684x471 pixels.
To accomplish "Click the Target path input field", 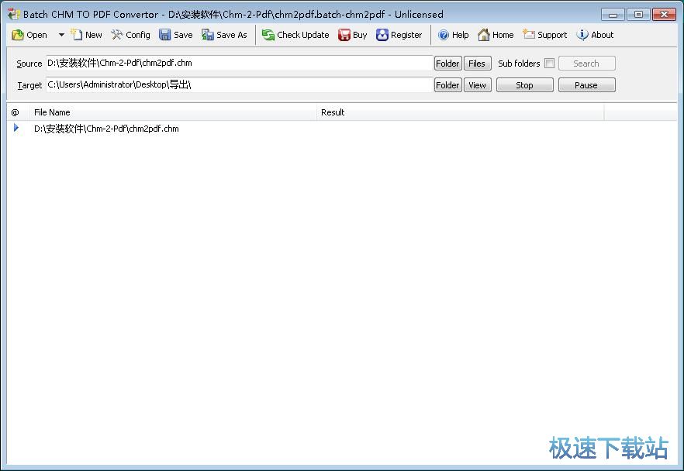I will coord(239,85).
